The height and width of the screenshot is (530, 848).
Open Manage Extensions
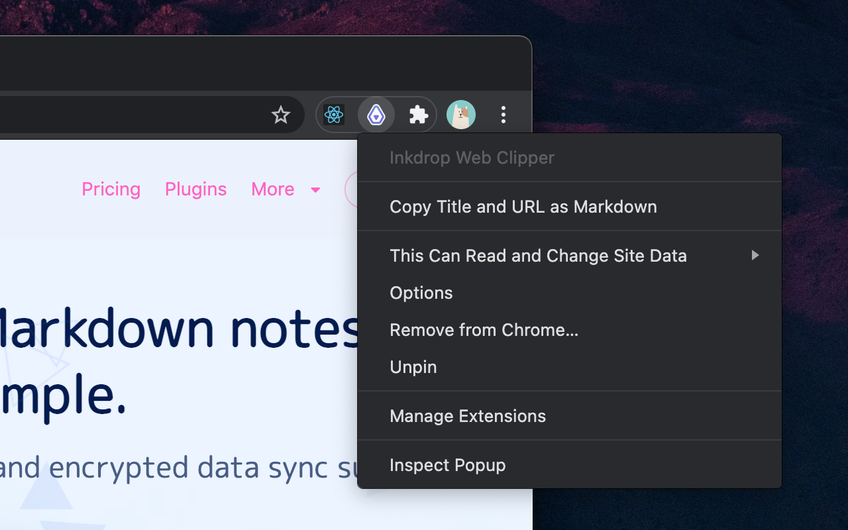point(570,416)
